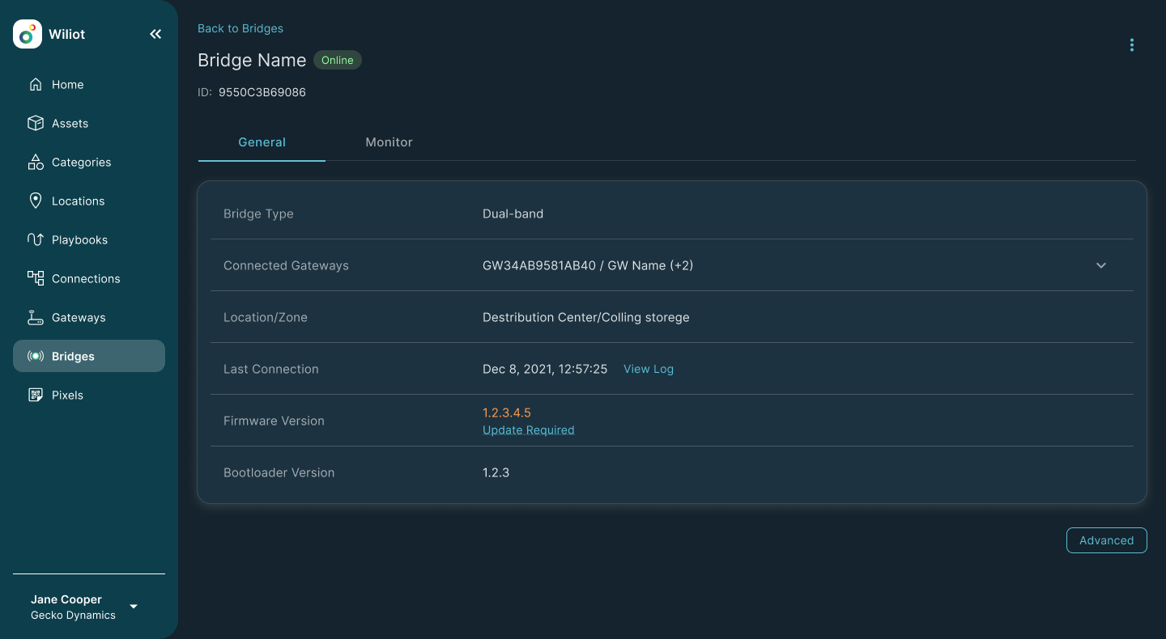Click the Connected Gateways label
The height and width of the screenshot is (639, 1166).
click(286, 265)
